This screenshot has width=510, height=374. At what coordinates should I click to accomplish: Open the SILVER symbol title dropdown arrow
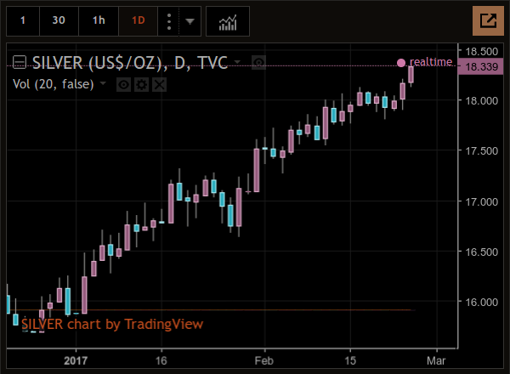click(237, 62)
